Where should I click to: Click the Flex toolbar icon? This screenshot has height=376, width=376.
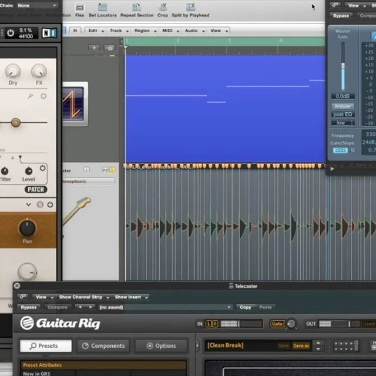pos(80,7)
